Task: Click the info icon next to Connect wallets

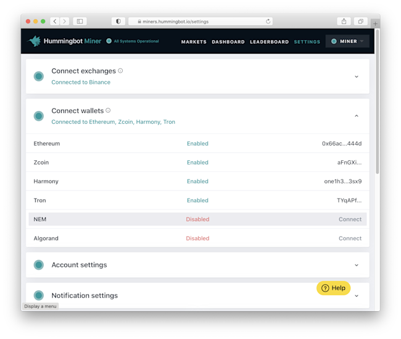Action: [x=108, y=110]
